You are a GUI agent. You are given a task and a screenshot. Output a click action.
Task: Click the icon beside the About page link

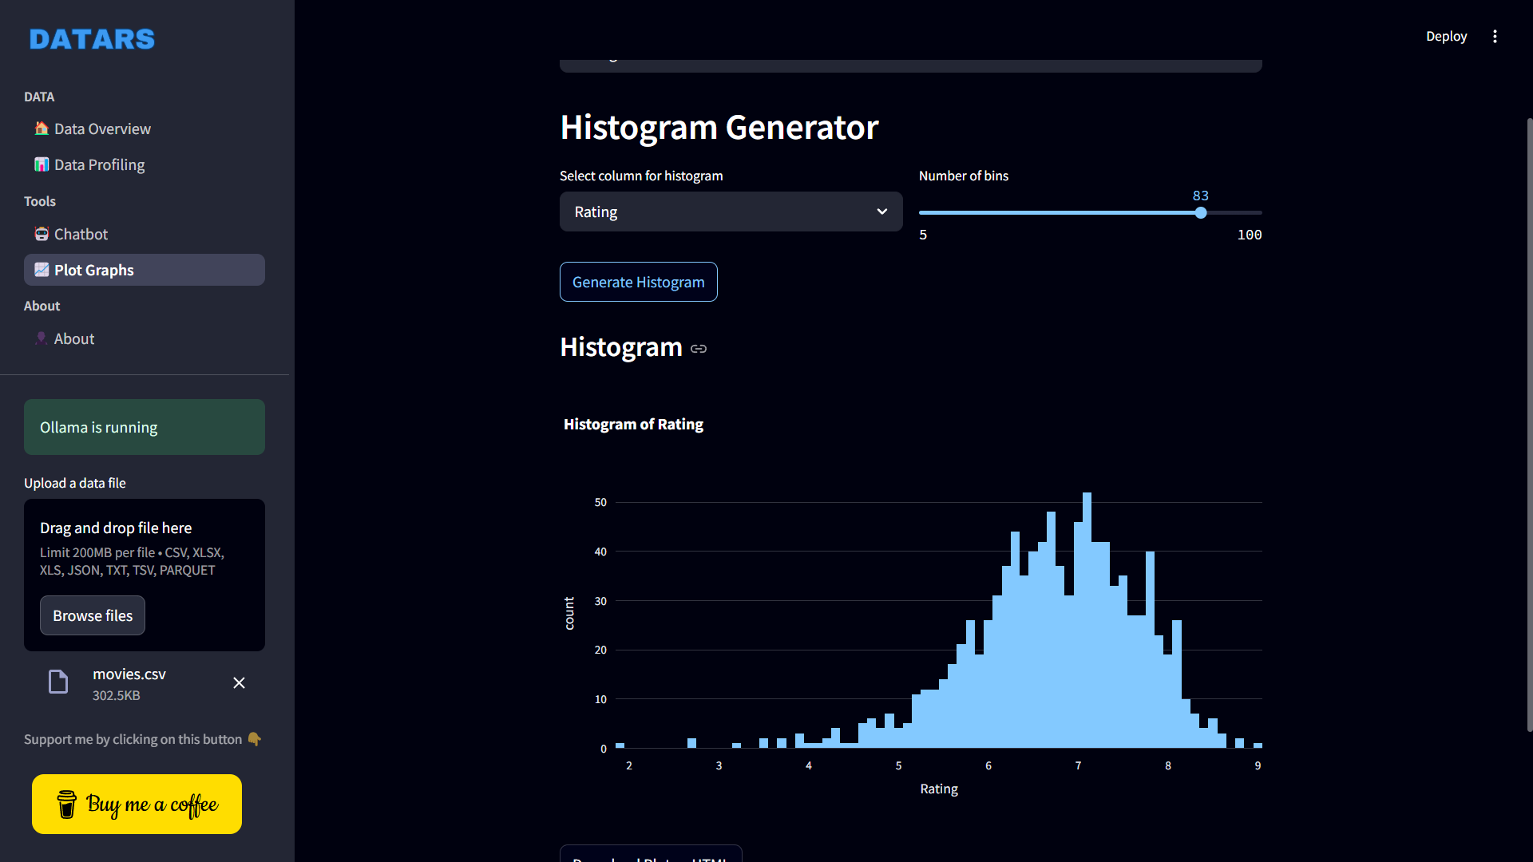(x=41, y=338)
